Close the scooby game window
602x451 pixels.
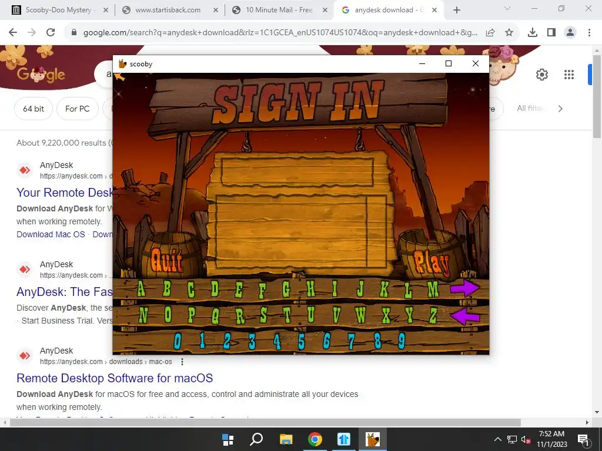(x=475, y=63)
